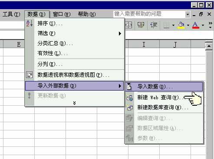Choose 排序(S)... from the data menu
Viewport: 214px width, 159px height.
tap(75, 23)
